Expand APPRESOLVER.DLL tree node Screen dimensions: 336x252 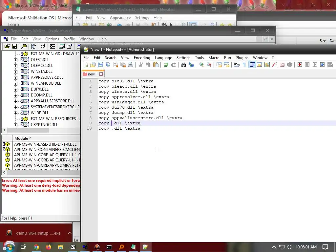point(15,78)
